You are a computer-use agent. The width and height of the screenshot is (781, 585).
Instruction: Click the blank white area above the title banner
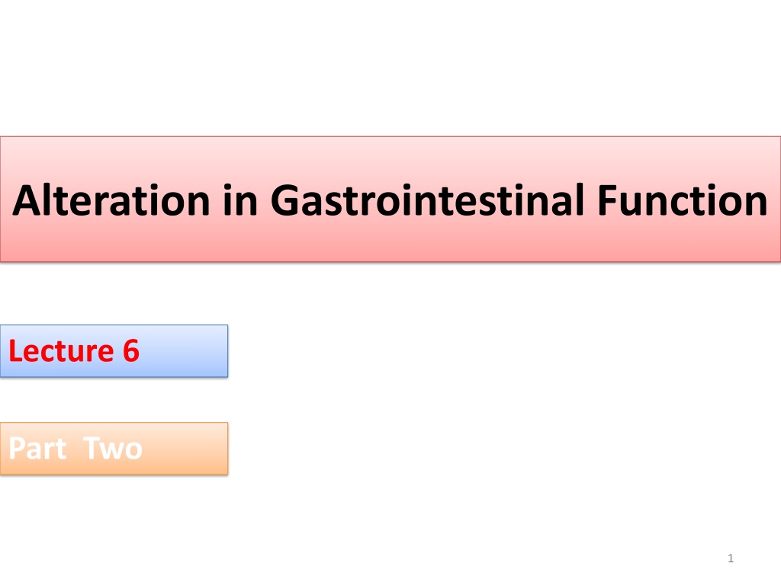[390, 67]
